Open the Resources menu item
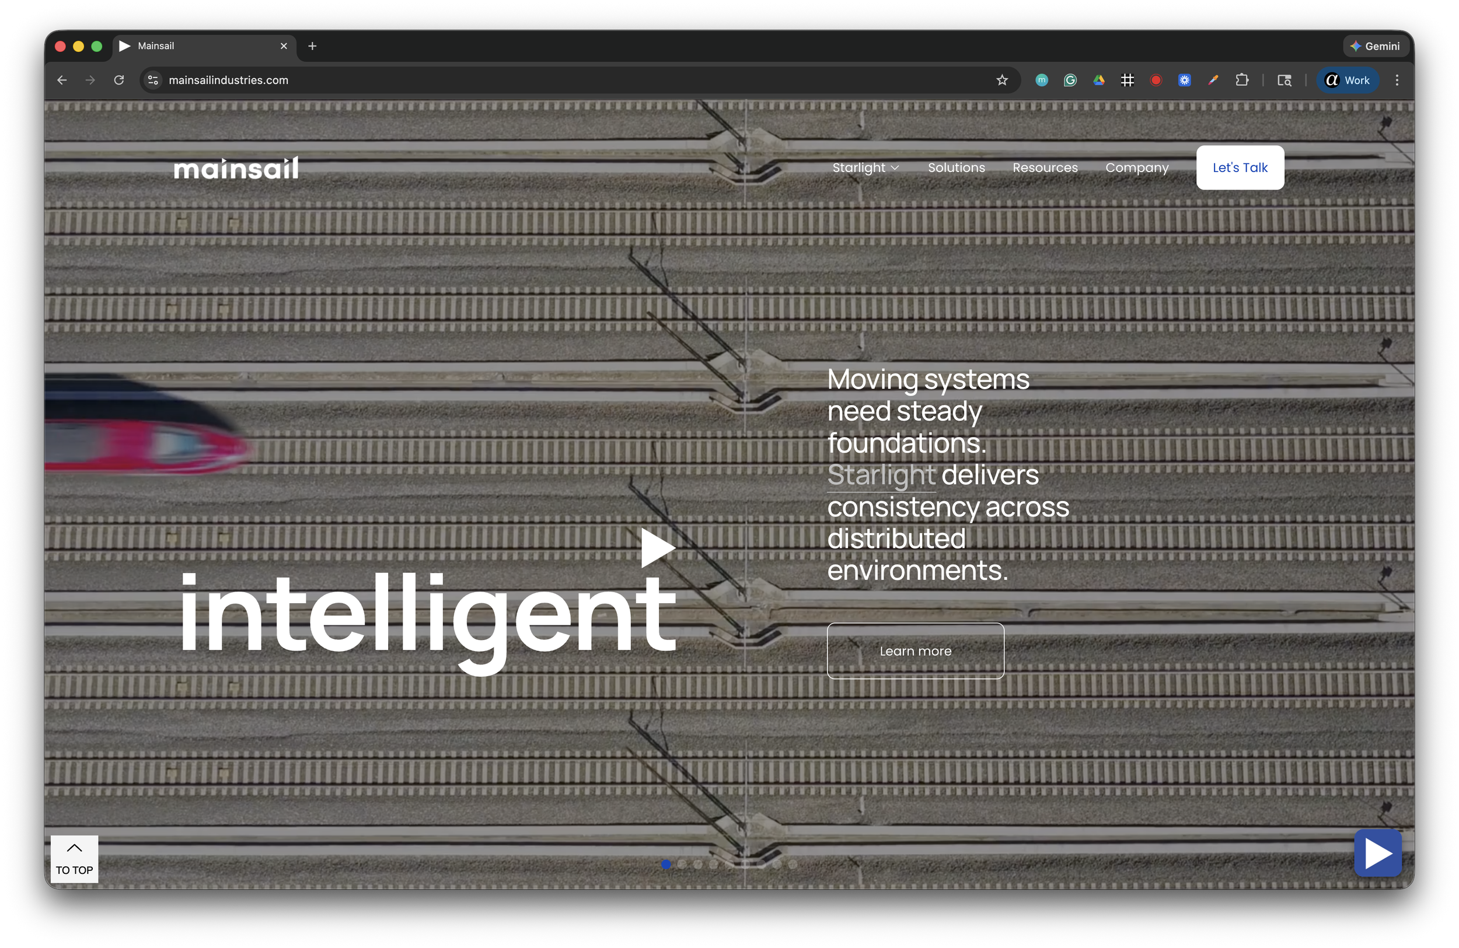 click(1045, 167)
